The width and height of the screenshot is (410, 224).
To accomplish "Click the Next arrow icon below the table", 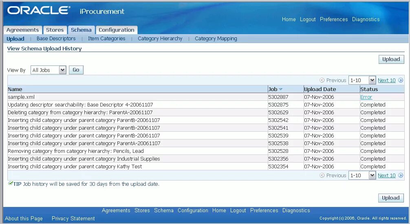I will [x=401, y=175].
